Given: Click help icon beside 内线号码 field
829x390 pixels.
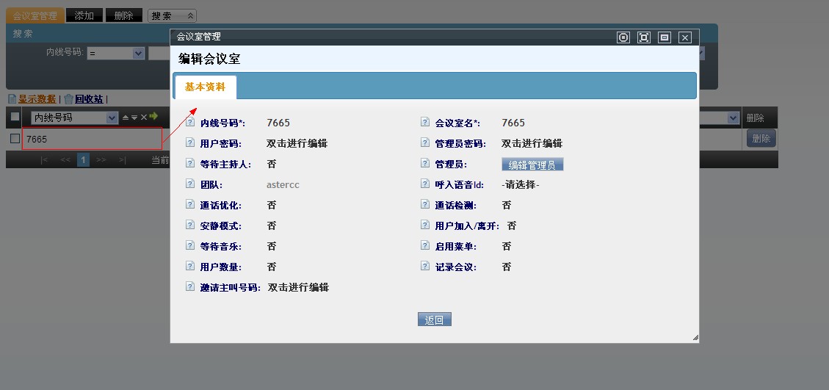Looking at the screenshot, I should [190, 123].
